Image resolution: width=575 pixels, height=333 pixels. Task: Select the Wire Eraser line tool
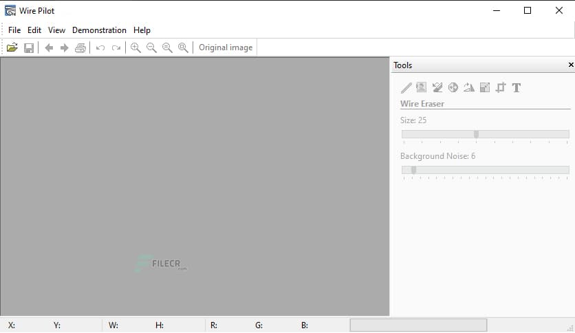coord(406,87)
